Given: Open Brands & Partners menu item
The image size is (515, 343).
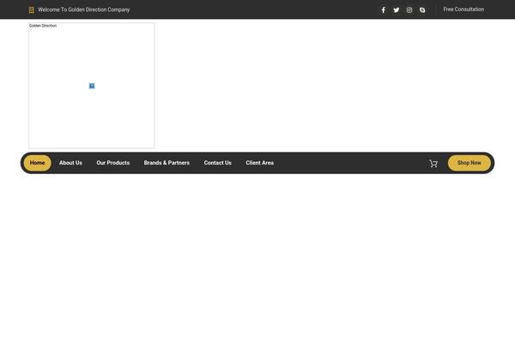Looking at the screenshot, I should pyautogui.click(x=167, y=163).
